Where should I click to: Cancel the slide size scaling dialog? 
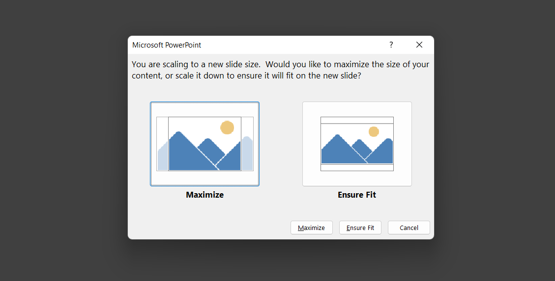pos(409,228)
